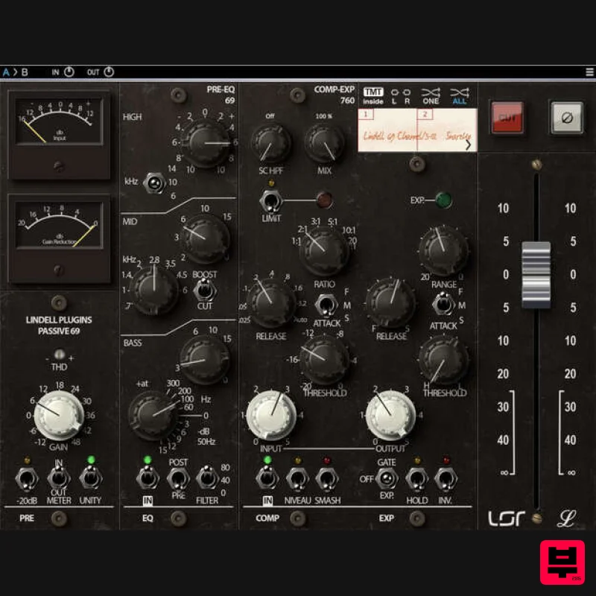The width and height of the screenshot is (596, 596).
Task: Toggle the HIGH kHz frequency switch
Action: coord(154,183)
